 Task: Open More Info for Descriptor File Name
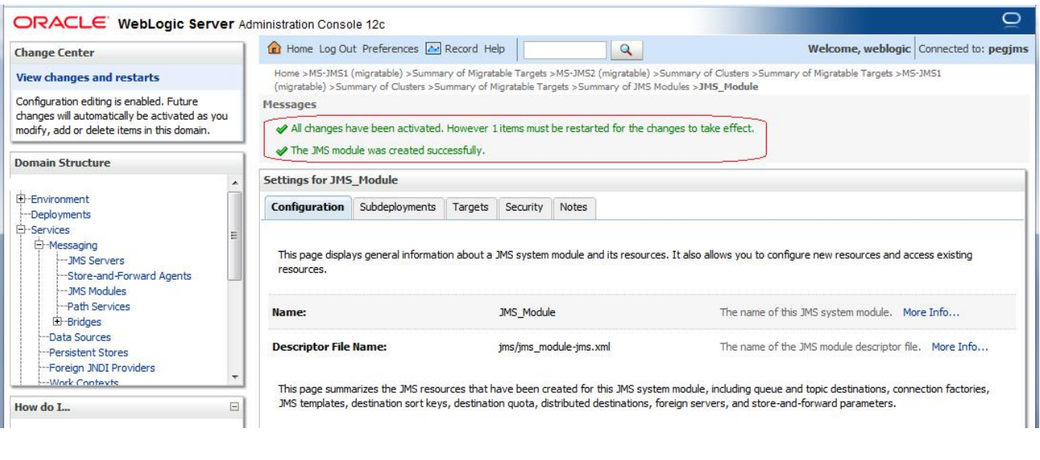960,347
